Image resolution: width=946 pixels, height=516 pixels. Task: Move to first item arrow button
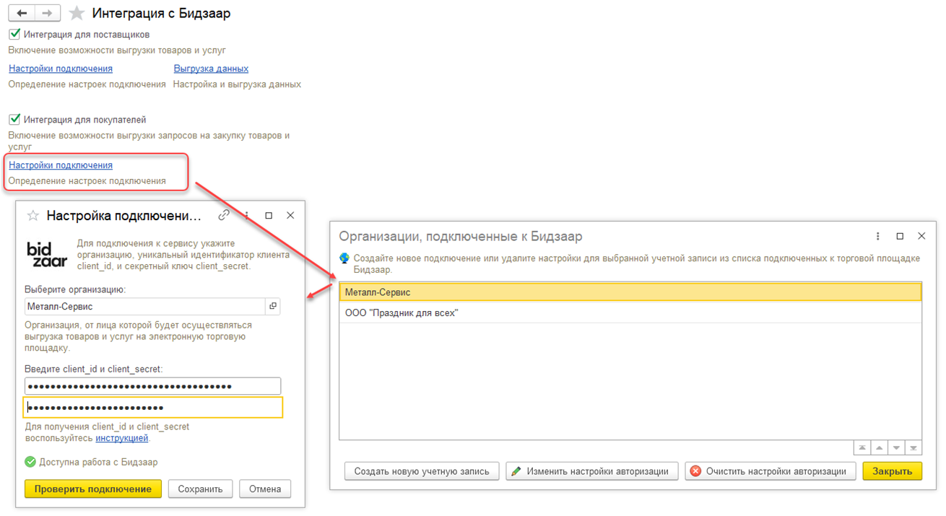coord(862,448)
